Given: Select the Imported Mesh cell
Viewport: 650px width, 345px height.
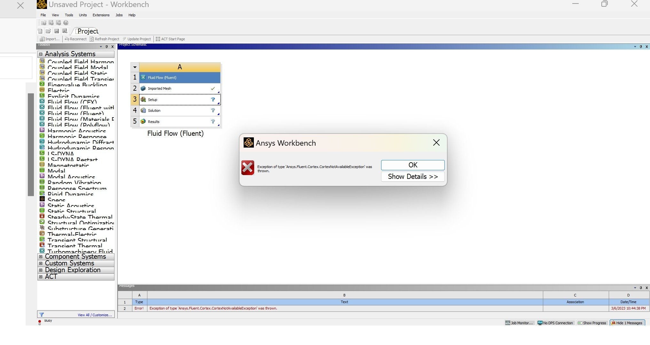Looking at the screenshot, I should 180,88.
